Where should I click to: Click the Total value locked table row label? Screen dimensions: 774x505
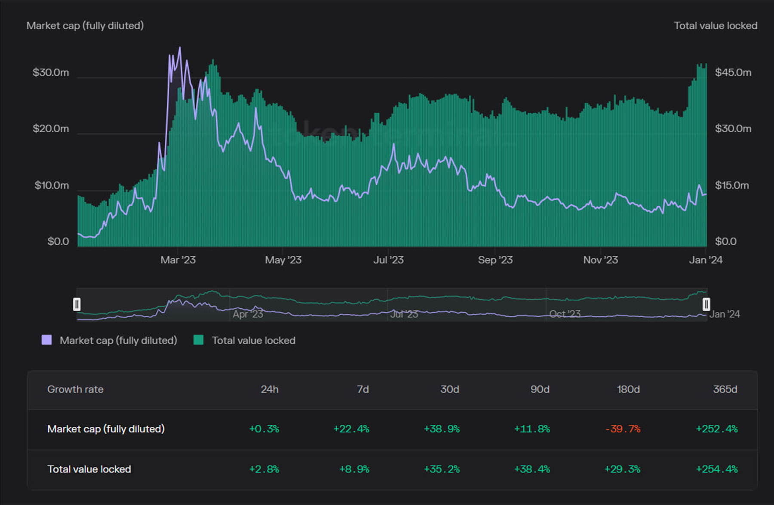tap(89, 469)
